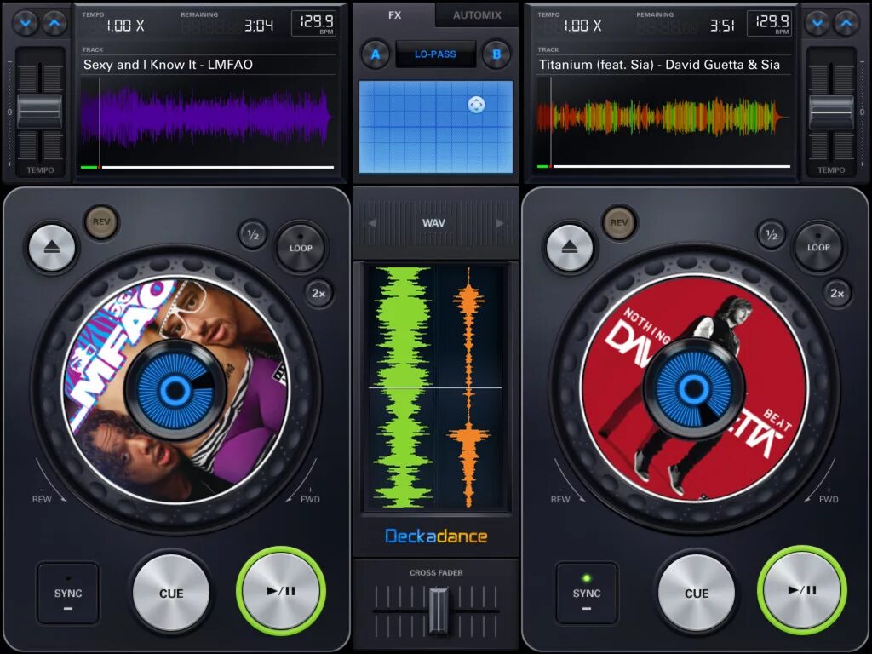
Task: Go to the previous view with the left WAV arrow
Action: coord(371,223)
